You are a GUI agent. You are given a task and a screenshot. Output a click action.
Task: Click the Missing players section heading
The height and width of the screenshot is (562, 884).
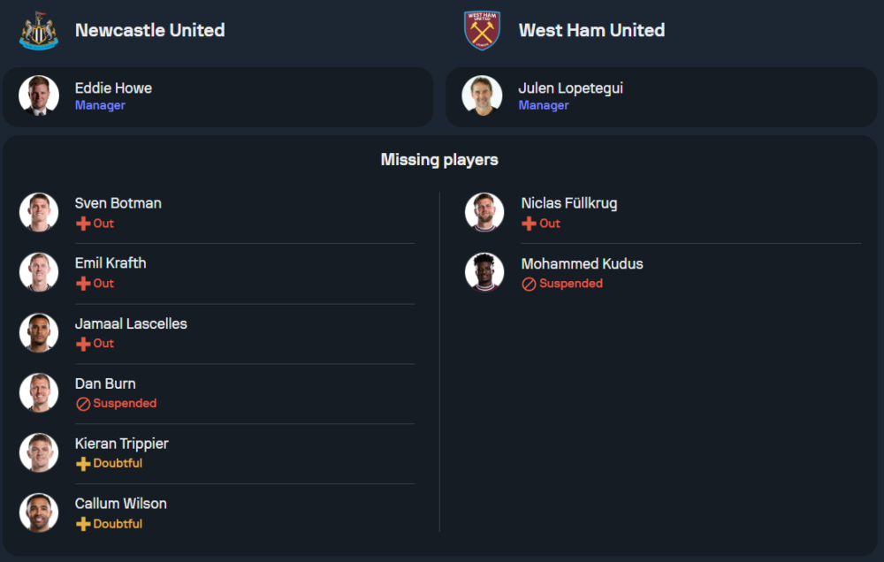(439, 160)
